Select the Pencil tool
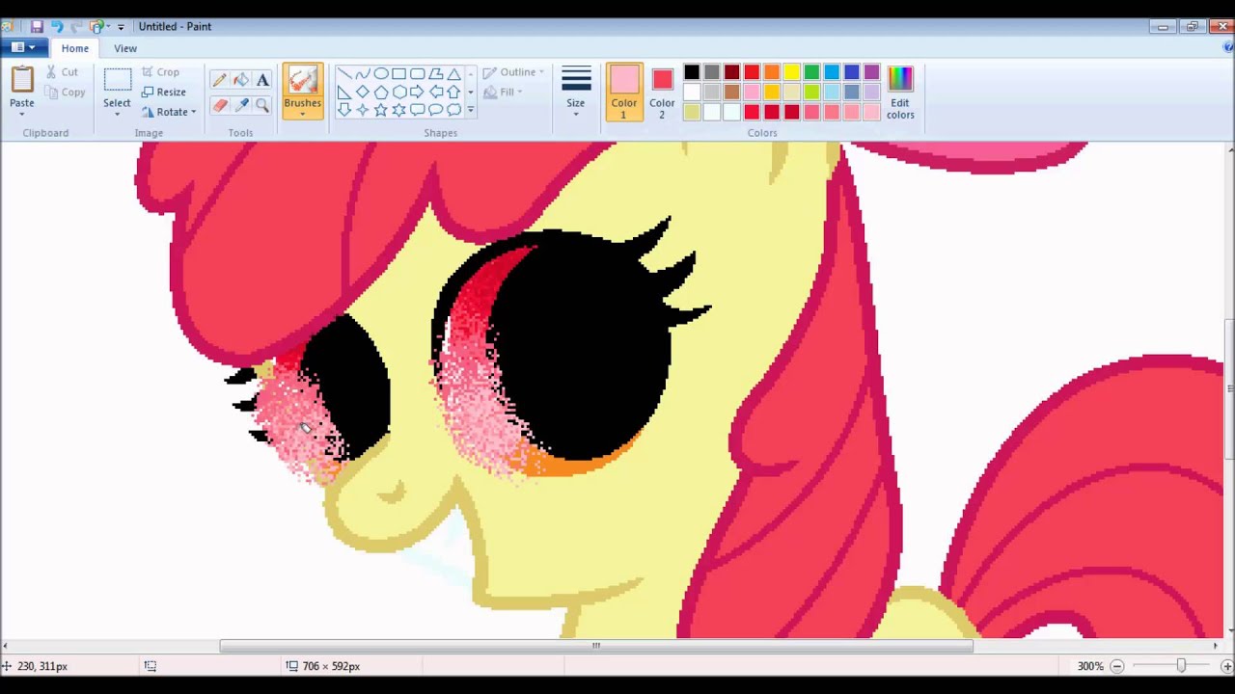This screenshot has width=1235, height=694. pos(219,80)
